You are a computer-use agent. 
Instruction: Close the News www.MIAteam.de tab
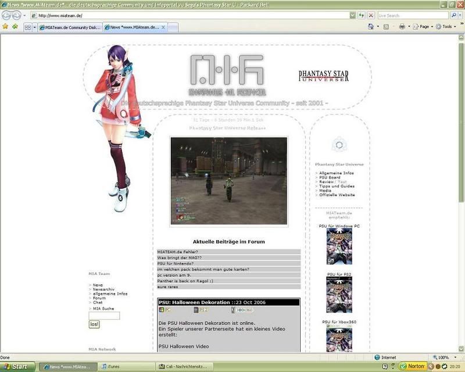pos(163,27)
